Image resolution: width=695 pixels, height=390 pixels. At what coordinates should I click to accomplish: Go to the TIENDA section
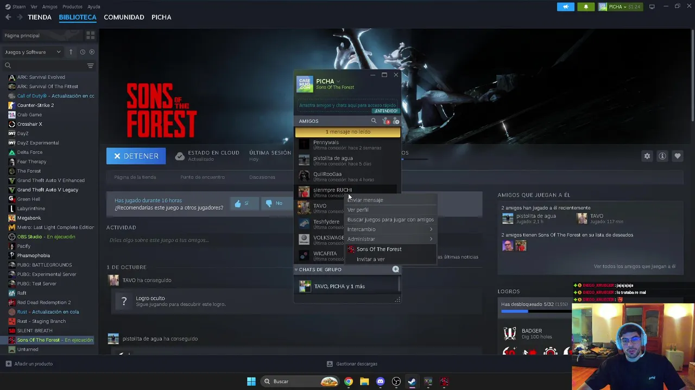[x=40, y=17]
